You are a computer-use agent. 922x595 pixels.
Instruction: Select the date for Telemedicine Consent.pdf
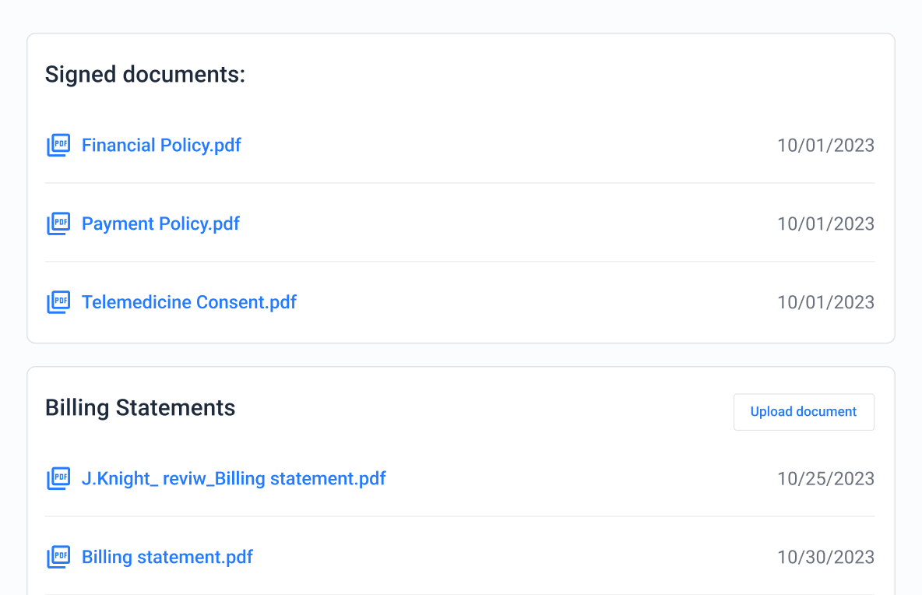pyautogui.click(x=825, y=302)
